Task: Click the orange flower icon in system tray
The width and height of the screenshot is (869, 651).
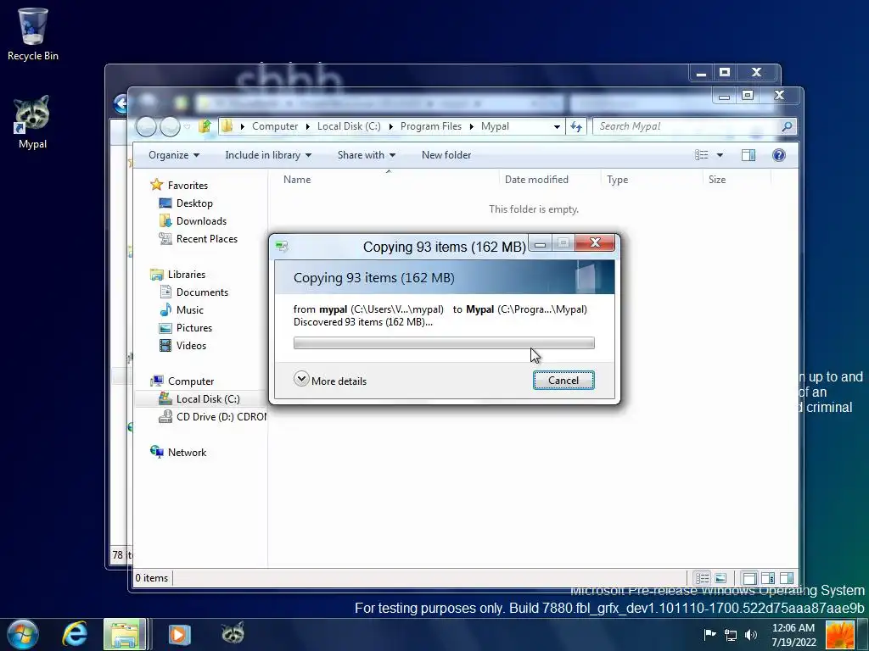Action: pyautogui.click(x=839, y=635)
